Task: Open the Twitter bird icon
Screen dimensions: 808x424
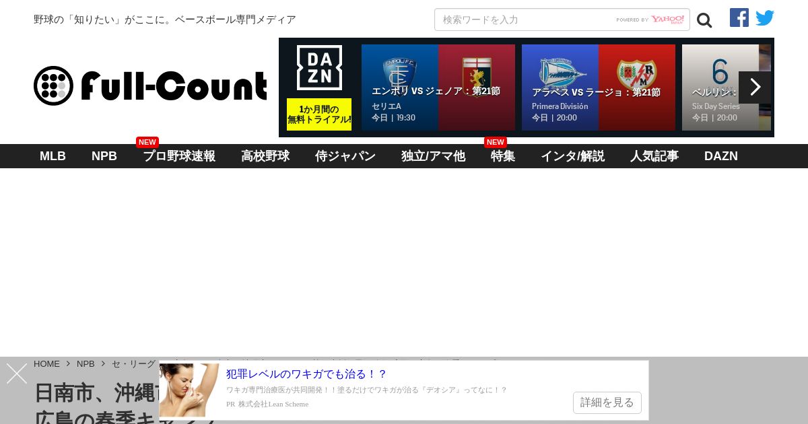Action: [765, 18]
